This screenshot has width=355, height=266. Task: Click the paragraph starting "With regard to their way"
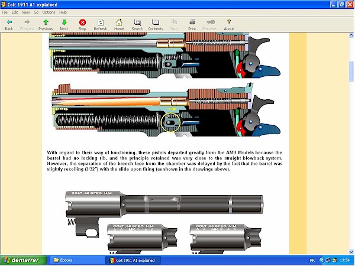164,161
